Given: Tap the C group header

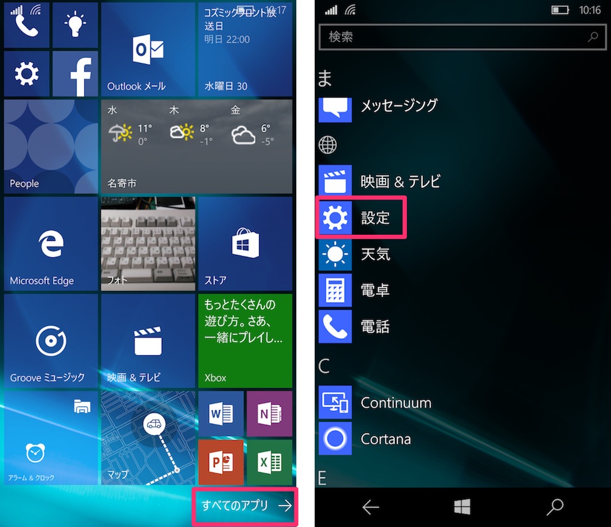Looking at the screenshot, I should [324, 366].
